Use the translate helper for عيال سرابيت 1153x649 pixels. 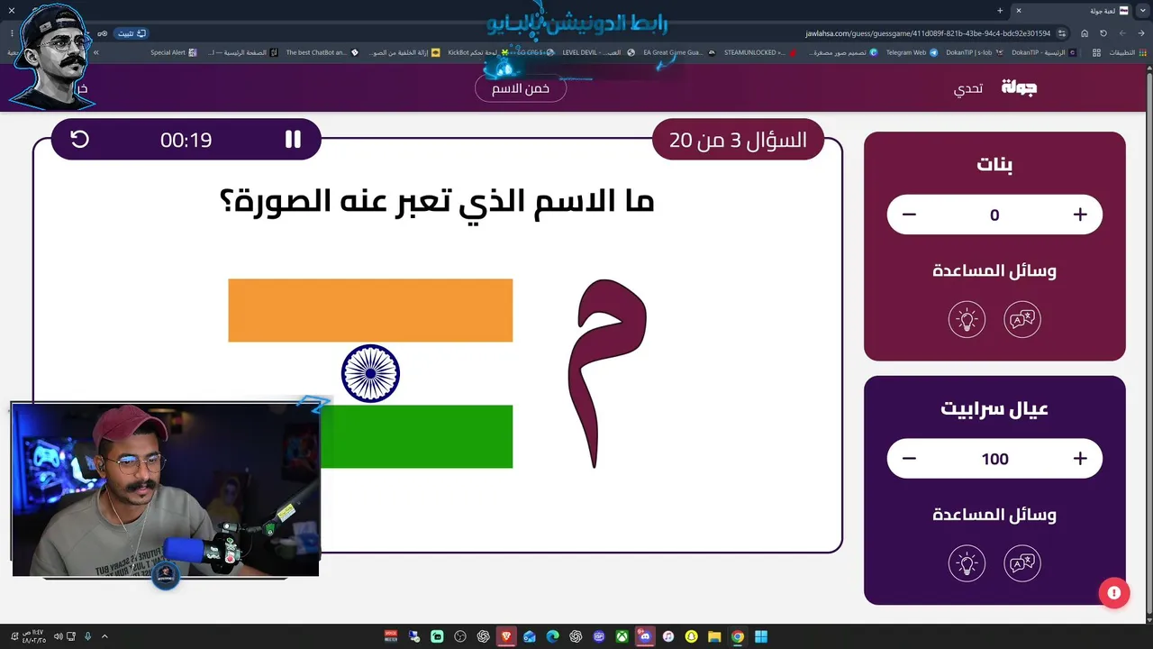click(x=1022, y=563)
